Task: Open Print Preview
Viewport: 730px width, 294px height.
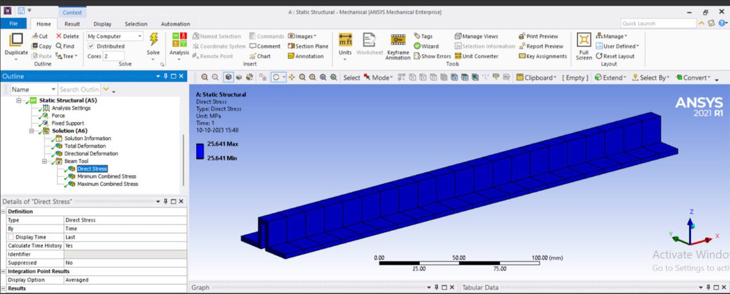Action: coord(538,36)
